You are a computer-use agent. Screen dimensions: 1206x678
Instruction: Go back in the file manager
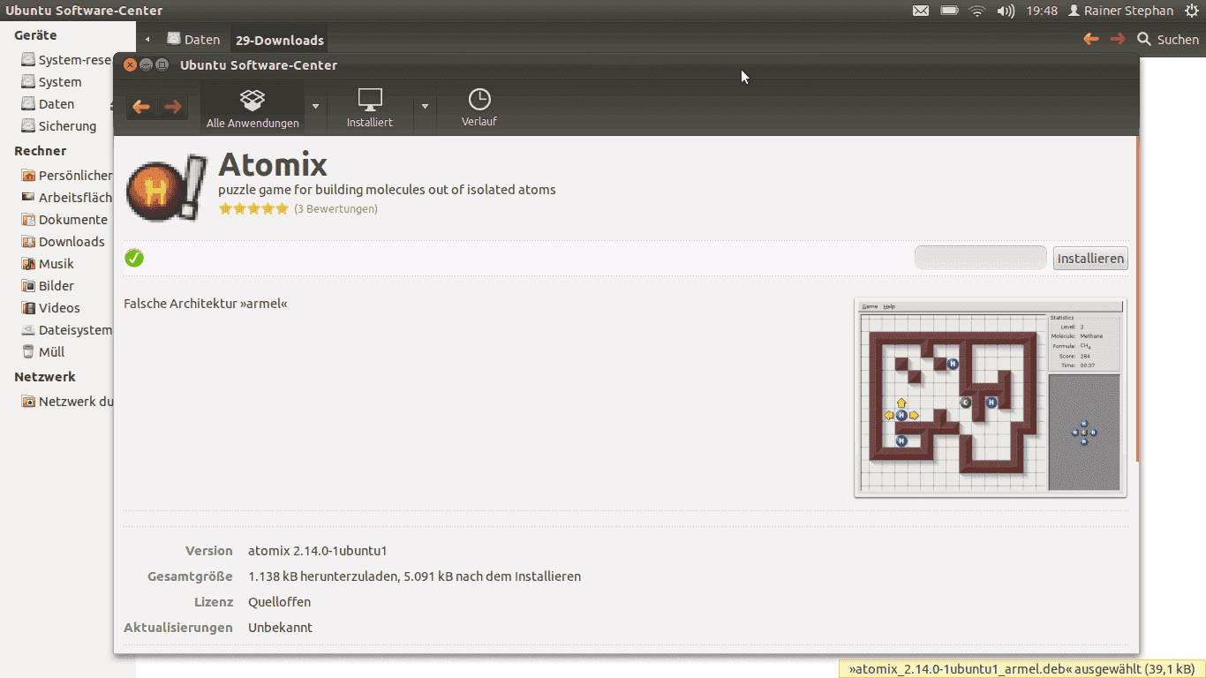point(1091,39)
